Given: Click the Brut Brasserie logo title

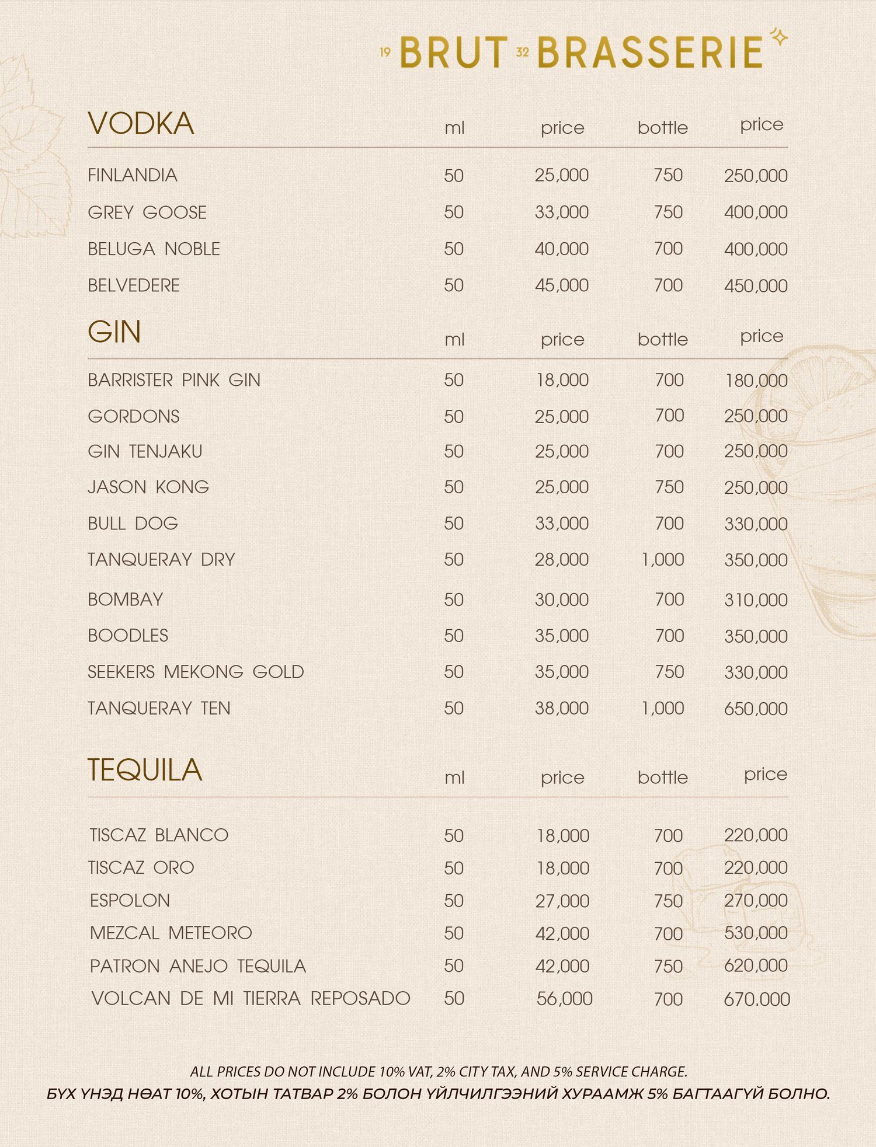Looking at the screenshot, I should [582, 52].
